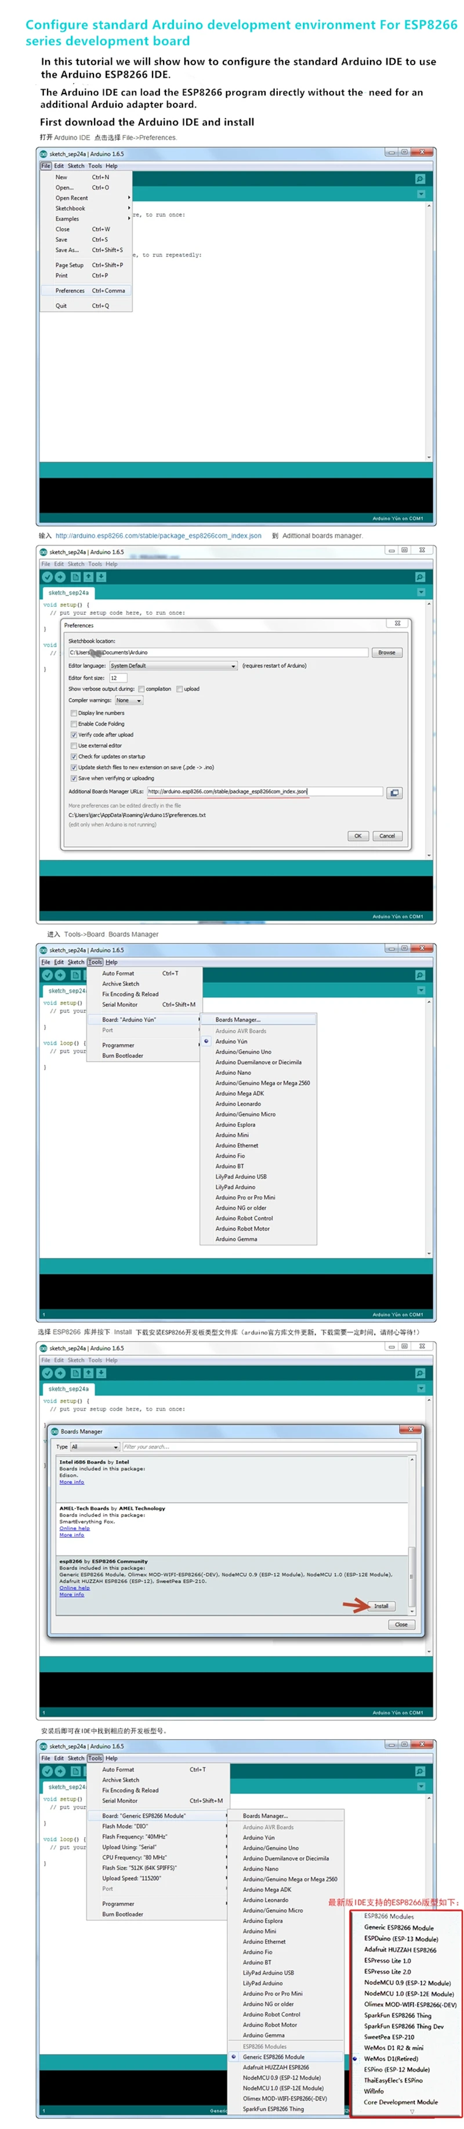Image resolution: width=464 pixels, height=2129 pixels.
Task: Click Quit in the File menu
Action: [86, 306]
